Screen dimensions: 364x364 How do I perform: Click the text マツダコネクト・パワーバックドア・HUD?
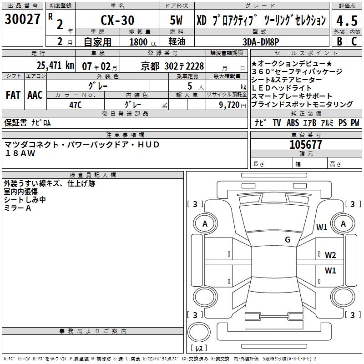point(82,145)
